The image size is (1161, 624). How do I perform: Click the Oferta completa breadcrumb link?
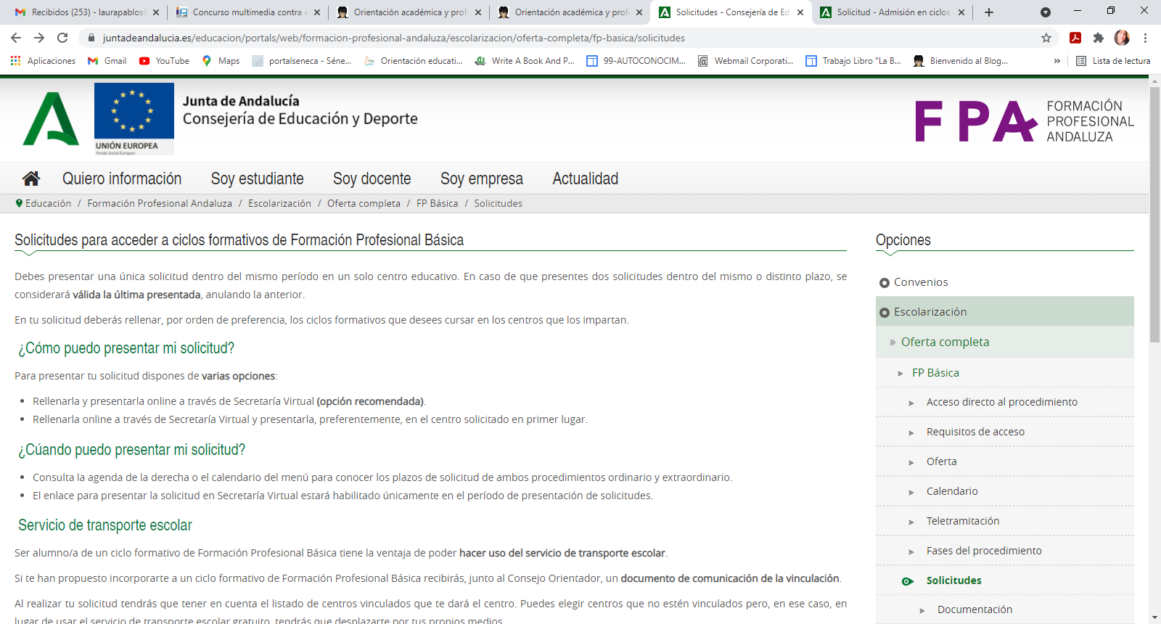pyautogui.click(x=364, y=203)
